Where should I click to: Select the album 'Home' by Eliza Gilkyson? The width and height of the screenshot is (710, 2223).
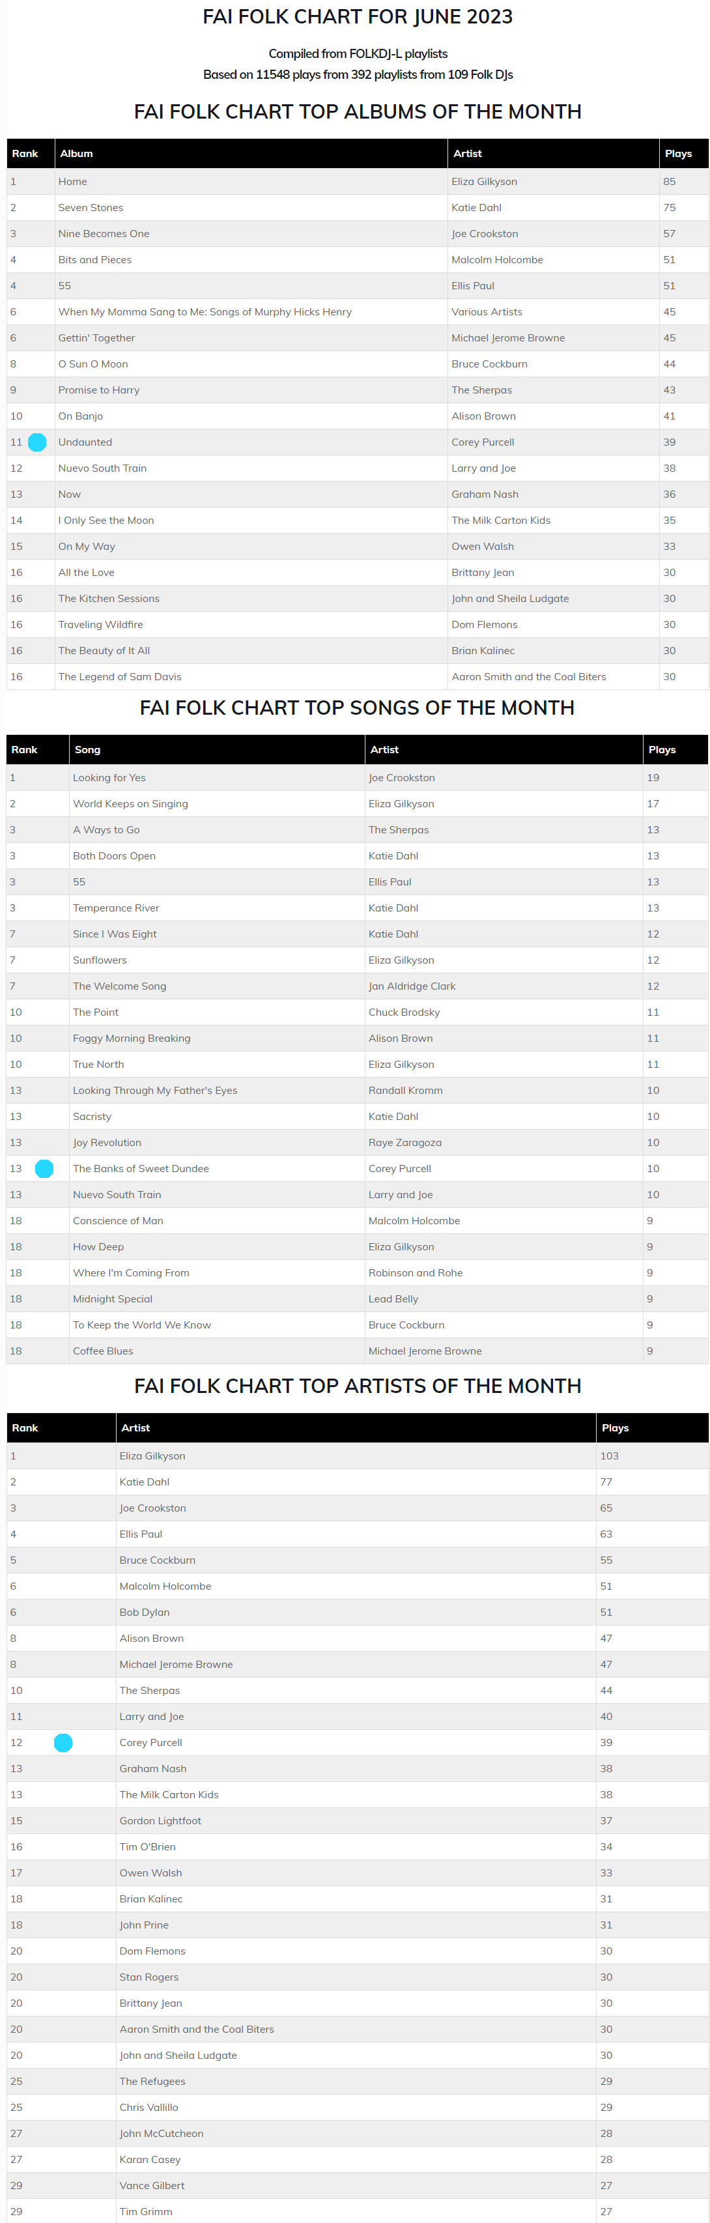(x=72, y=182)
